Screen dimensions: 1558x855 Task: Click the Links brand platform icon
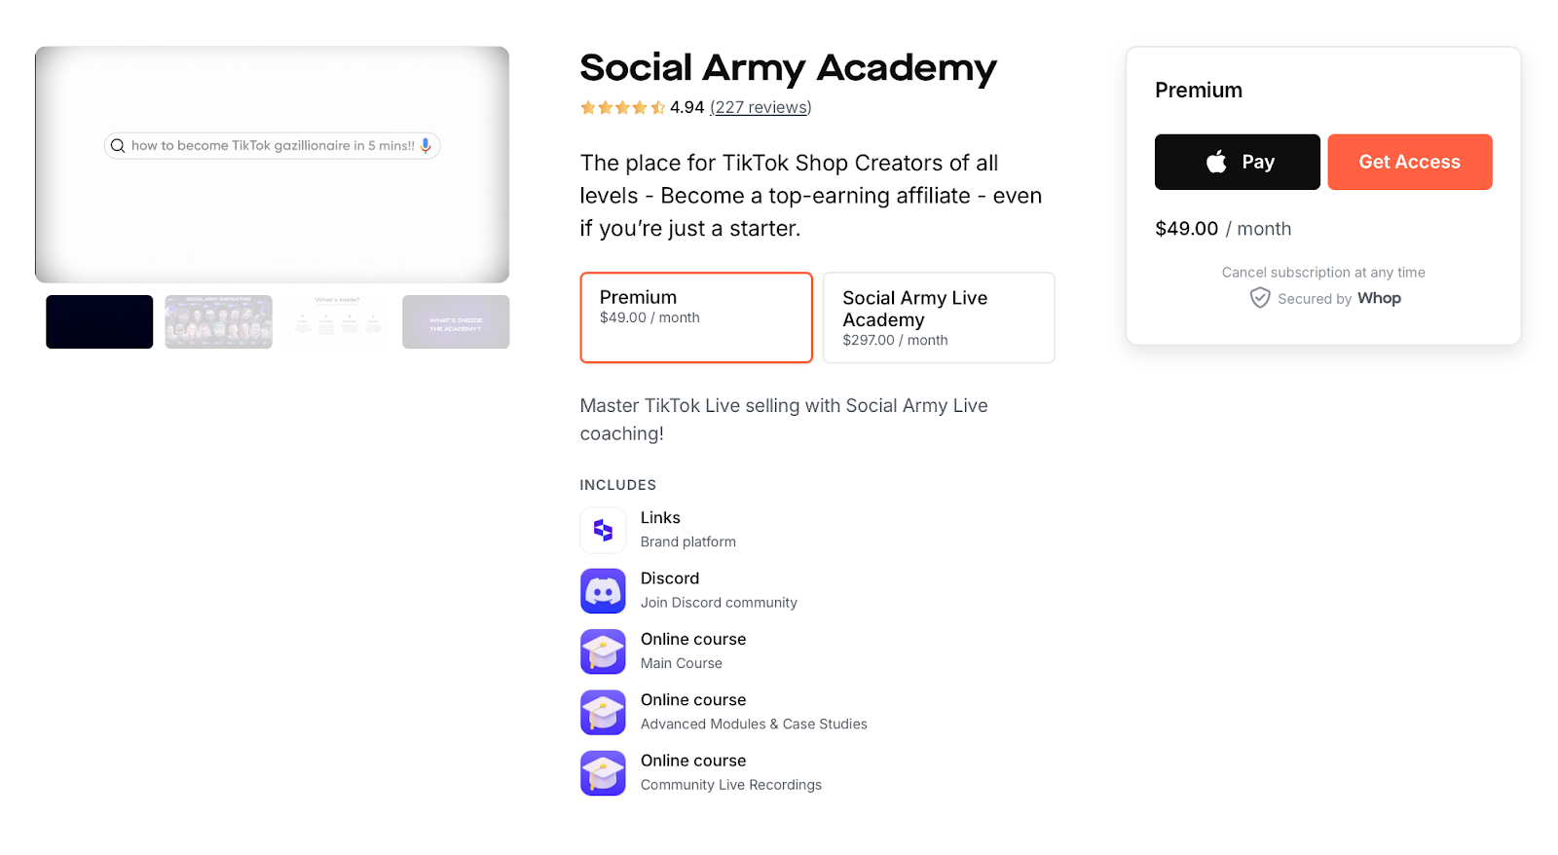(603, 530)
